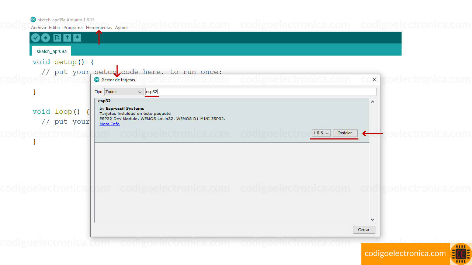Create a new sketch with the New icon
The width and height of the screenshot is (472, 265).
(x=57, y=38)
